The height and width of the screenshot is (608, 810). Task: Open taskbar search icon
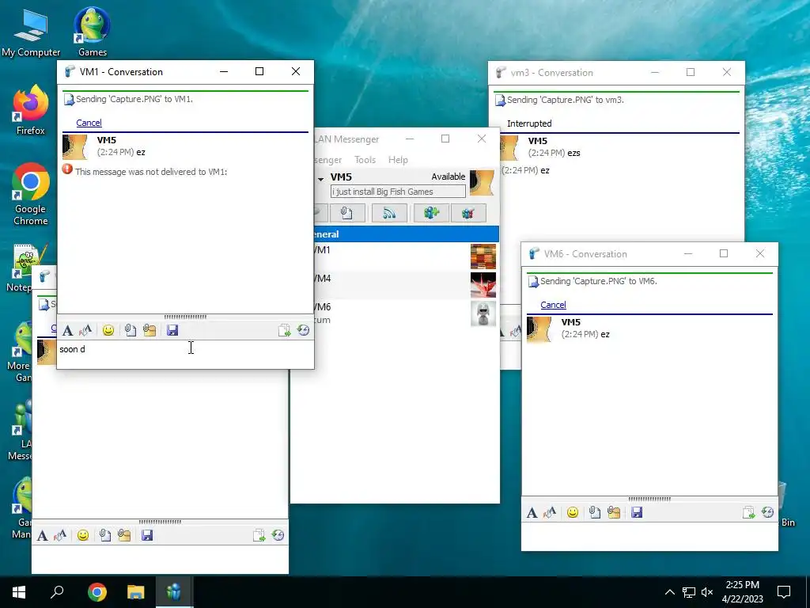[x=57, y=592]
